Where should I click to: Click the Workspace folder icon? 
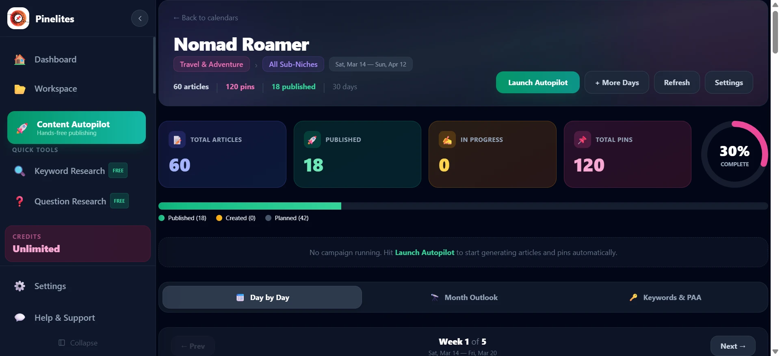[19, 89]
